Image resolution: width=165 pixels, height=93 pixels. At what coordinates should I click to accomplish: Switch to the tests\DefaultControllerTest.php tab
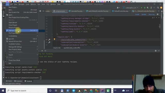98,11
